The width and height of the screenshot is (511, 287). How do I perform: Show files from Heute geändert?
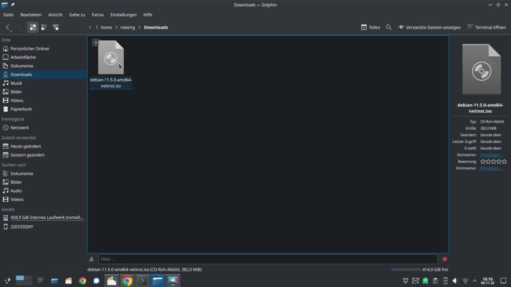[43, 146]
